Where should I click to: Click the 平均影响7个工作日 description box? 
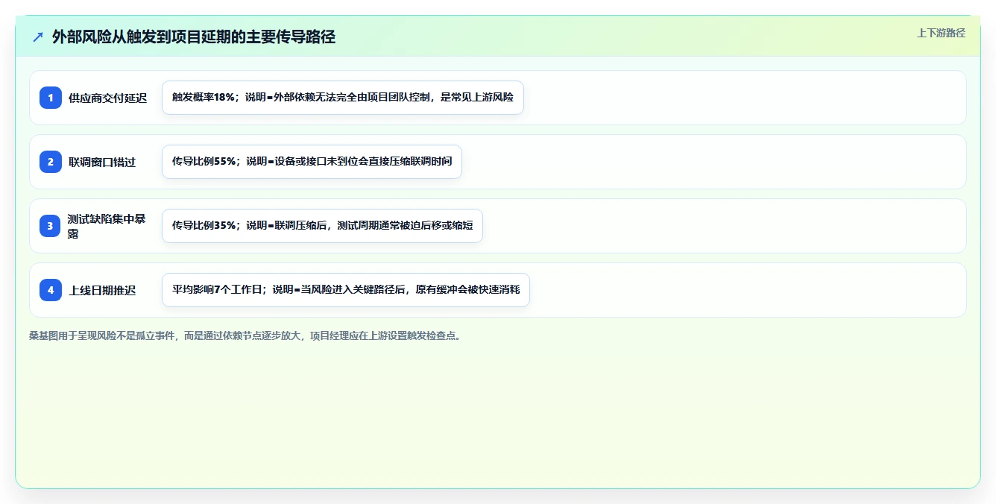pos(346,290)
